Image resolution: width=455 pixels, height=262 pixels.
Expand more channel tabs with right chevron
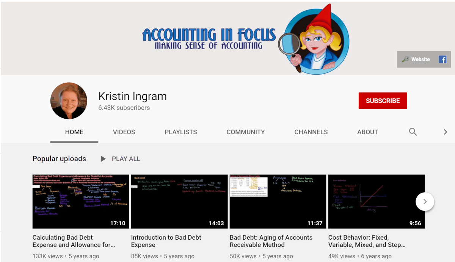(446, 132)
